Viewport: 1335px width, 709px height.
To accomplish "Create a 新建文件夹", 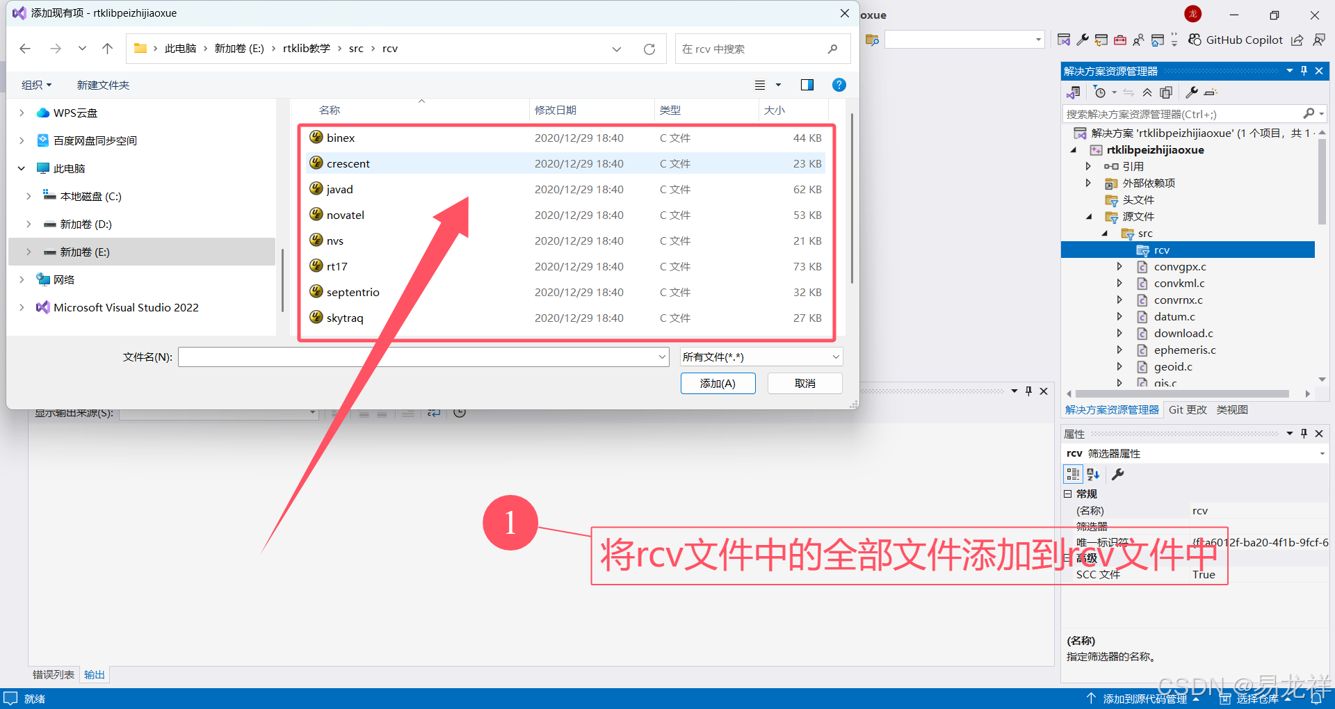I will 103,84.
